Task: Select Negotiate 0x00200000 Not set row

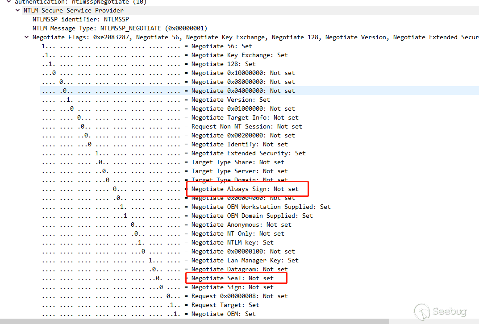Action: (168, 135)
